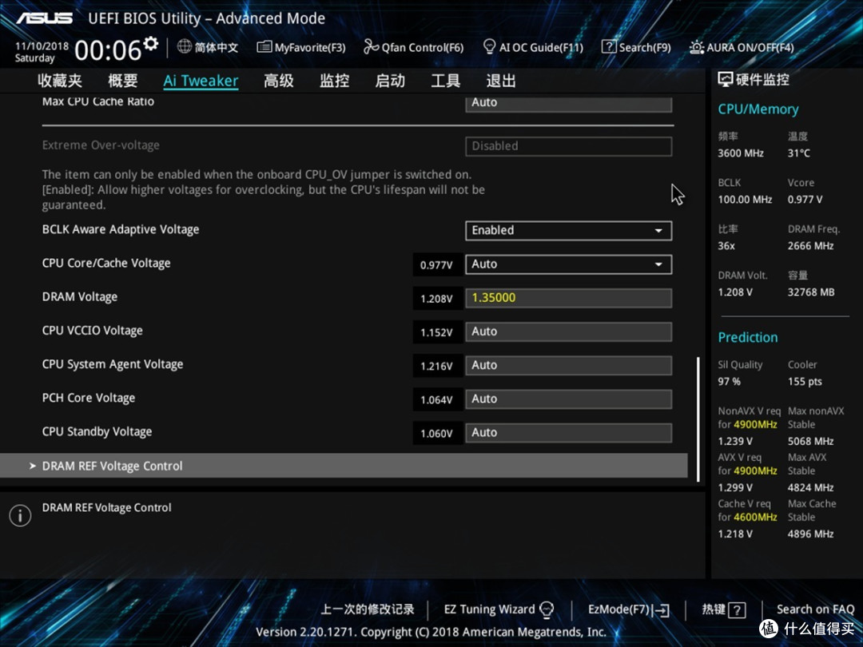This screenshot has width=863, height=647.
Task: Click the Prediction heading
Action: click(747, 337)
